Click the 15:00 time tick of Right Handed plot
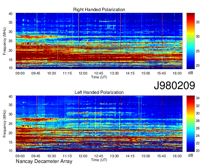The width and height of the screenshot is (203, 165). point(146,73)
